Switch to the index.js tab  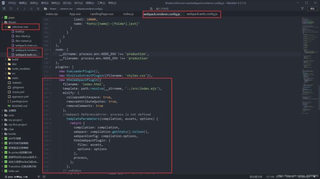pyautogui.click(x=128, y=14)
